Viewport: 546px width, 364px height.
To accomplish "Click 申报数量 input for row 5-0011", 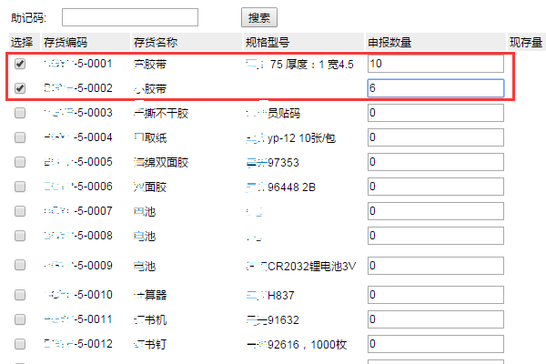I will (x=435, y=319).
